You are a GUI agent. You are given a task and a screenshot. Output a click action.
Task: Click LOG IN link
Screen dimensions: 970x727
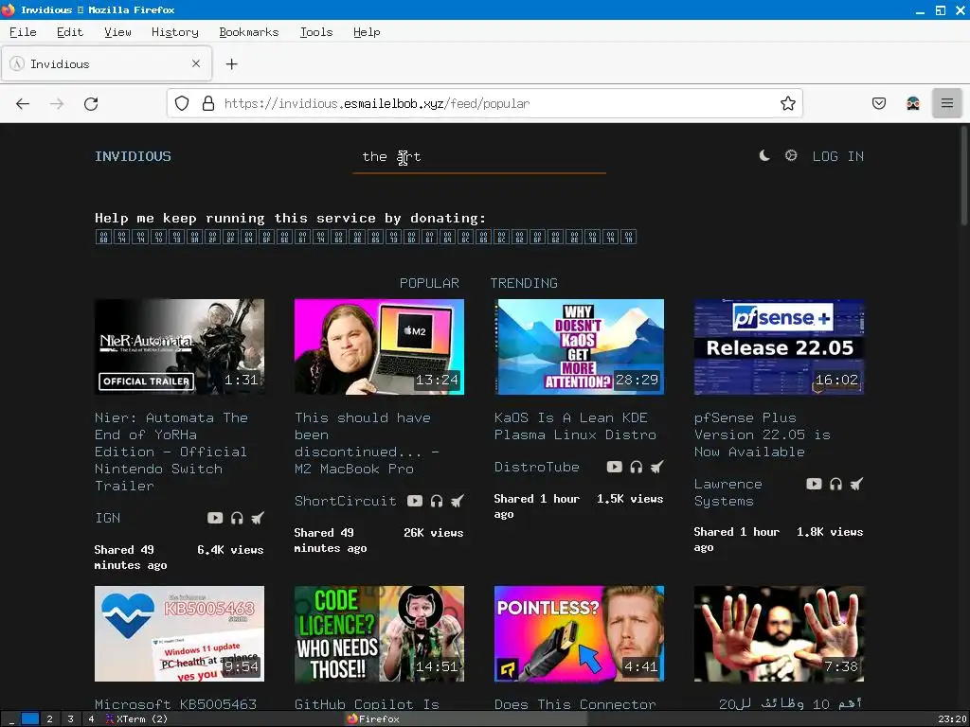(x=837, y=156)
